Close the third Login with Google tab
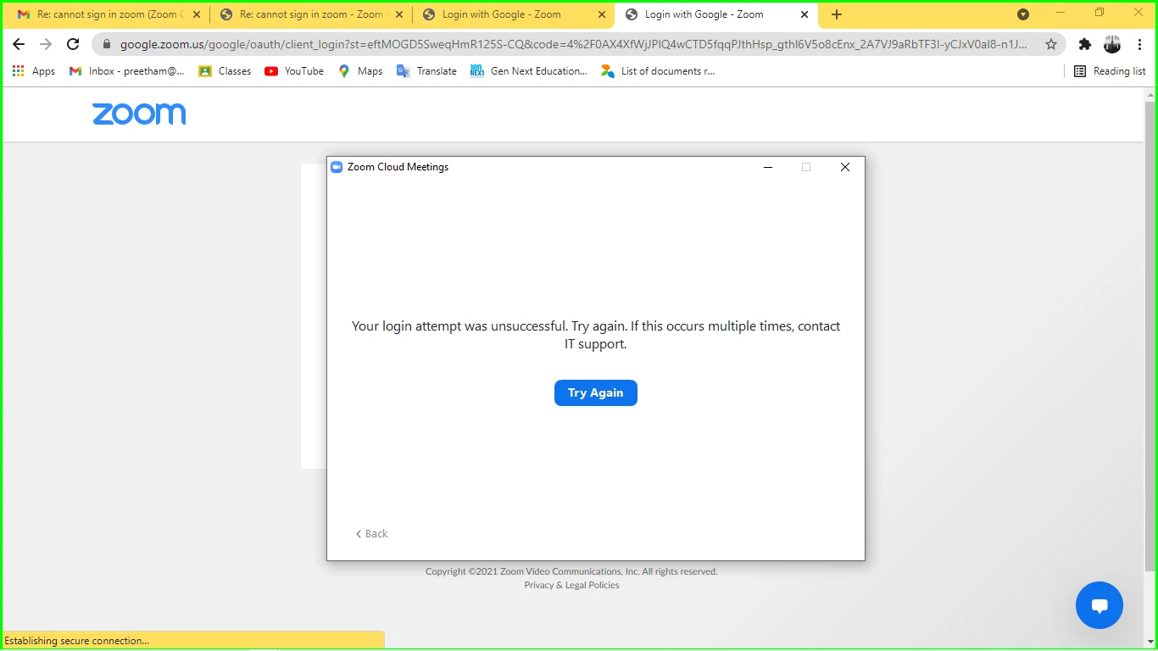 (602, 14)
